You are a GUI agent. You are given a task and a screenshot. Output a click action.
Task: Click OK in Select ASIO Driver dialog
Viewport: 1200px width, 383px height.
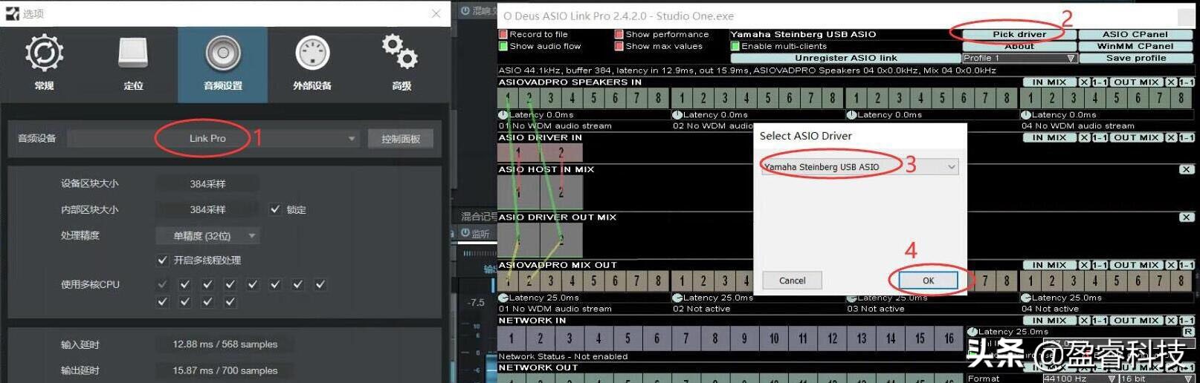(x=928, y=281)
